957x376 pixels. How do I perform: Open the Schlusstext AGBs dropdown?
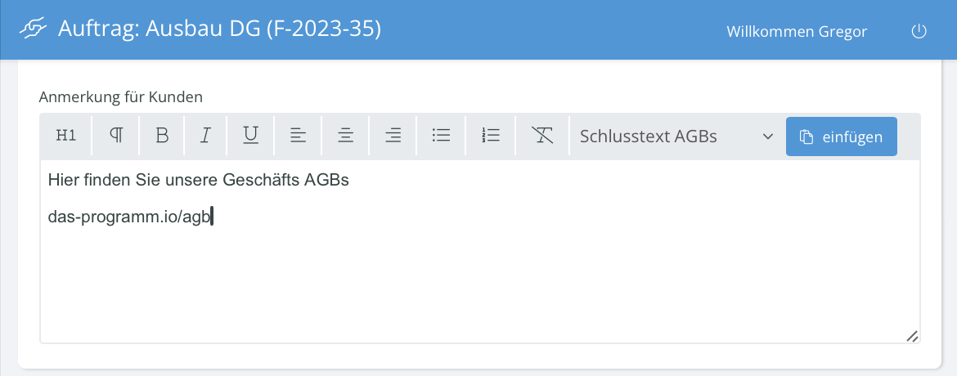point(676,137)
